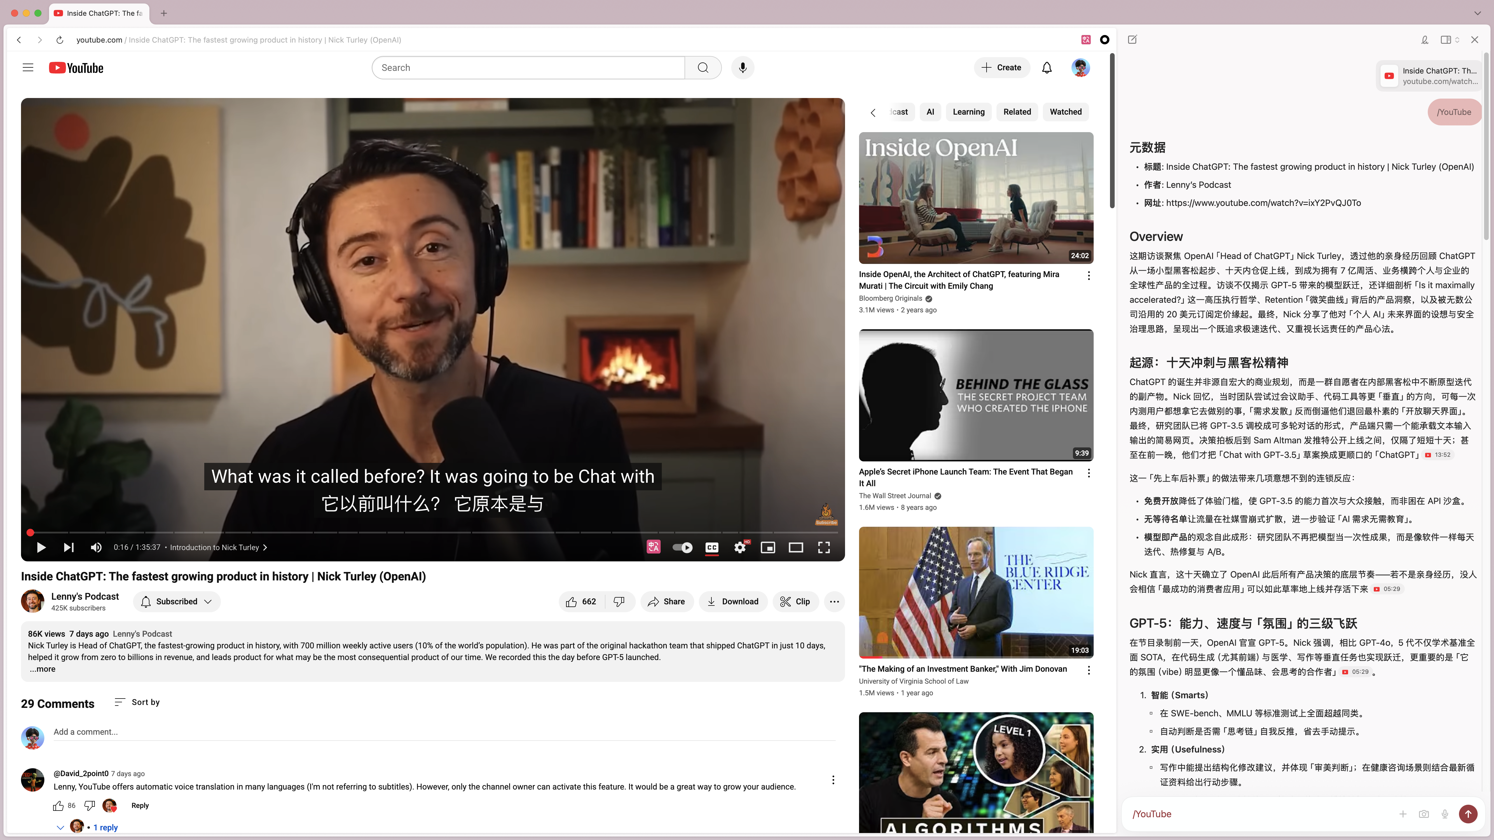Start a new chat in sidebar
Image resolution: width=1494 pixels, height=840 pixels.
[x=1133, y=39]
